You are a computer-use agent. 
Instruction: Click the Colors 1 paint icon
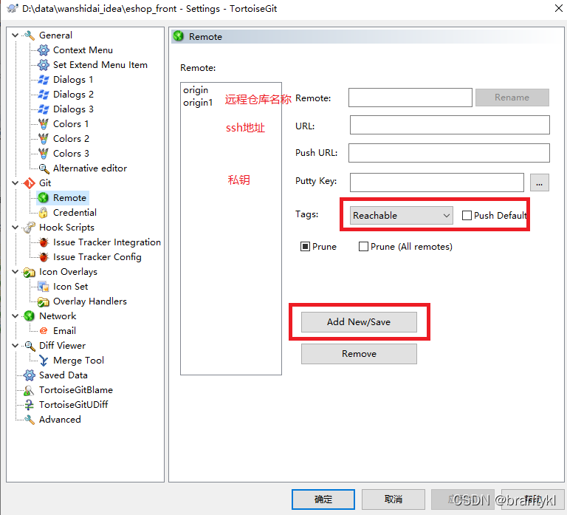click(44, 124)
